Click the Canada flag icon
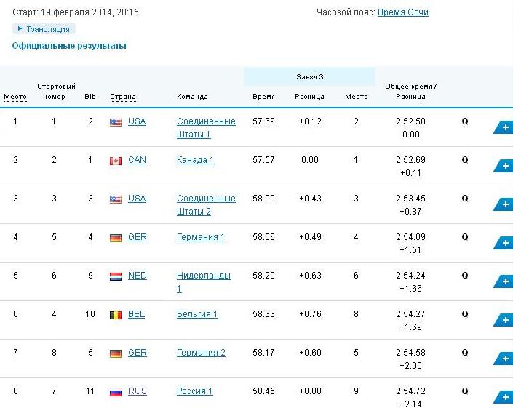The width and height of the screenshot is (513, 408). [x=116, y=161]
